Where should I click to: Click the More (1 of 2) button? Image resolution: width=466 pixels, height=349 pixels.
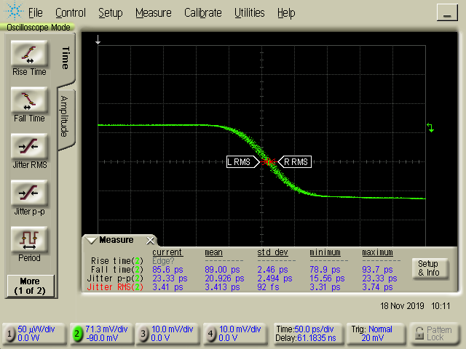tap(29, 285)
